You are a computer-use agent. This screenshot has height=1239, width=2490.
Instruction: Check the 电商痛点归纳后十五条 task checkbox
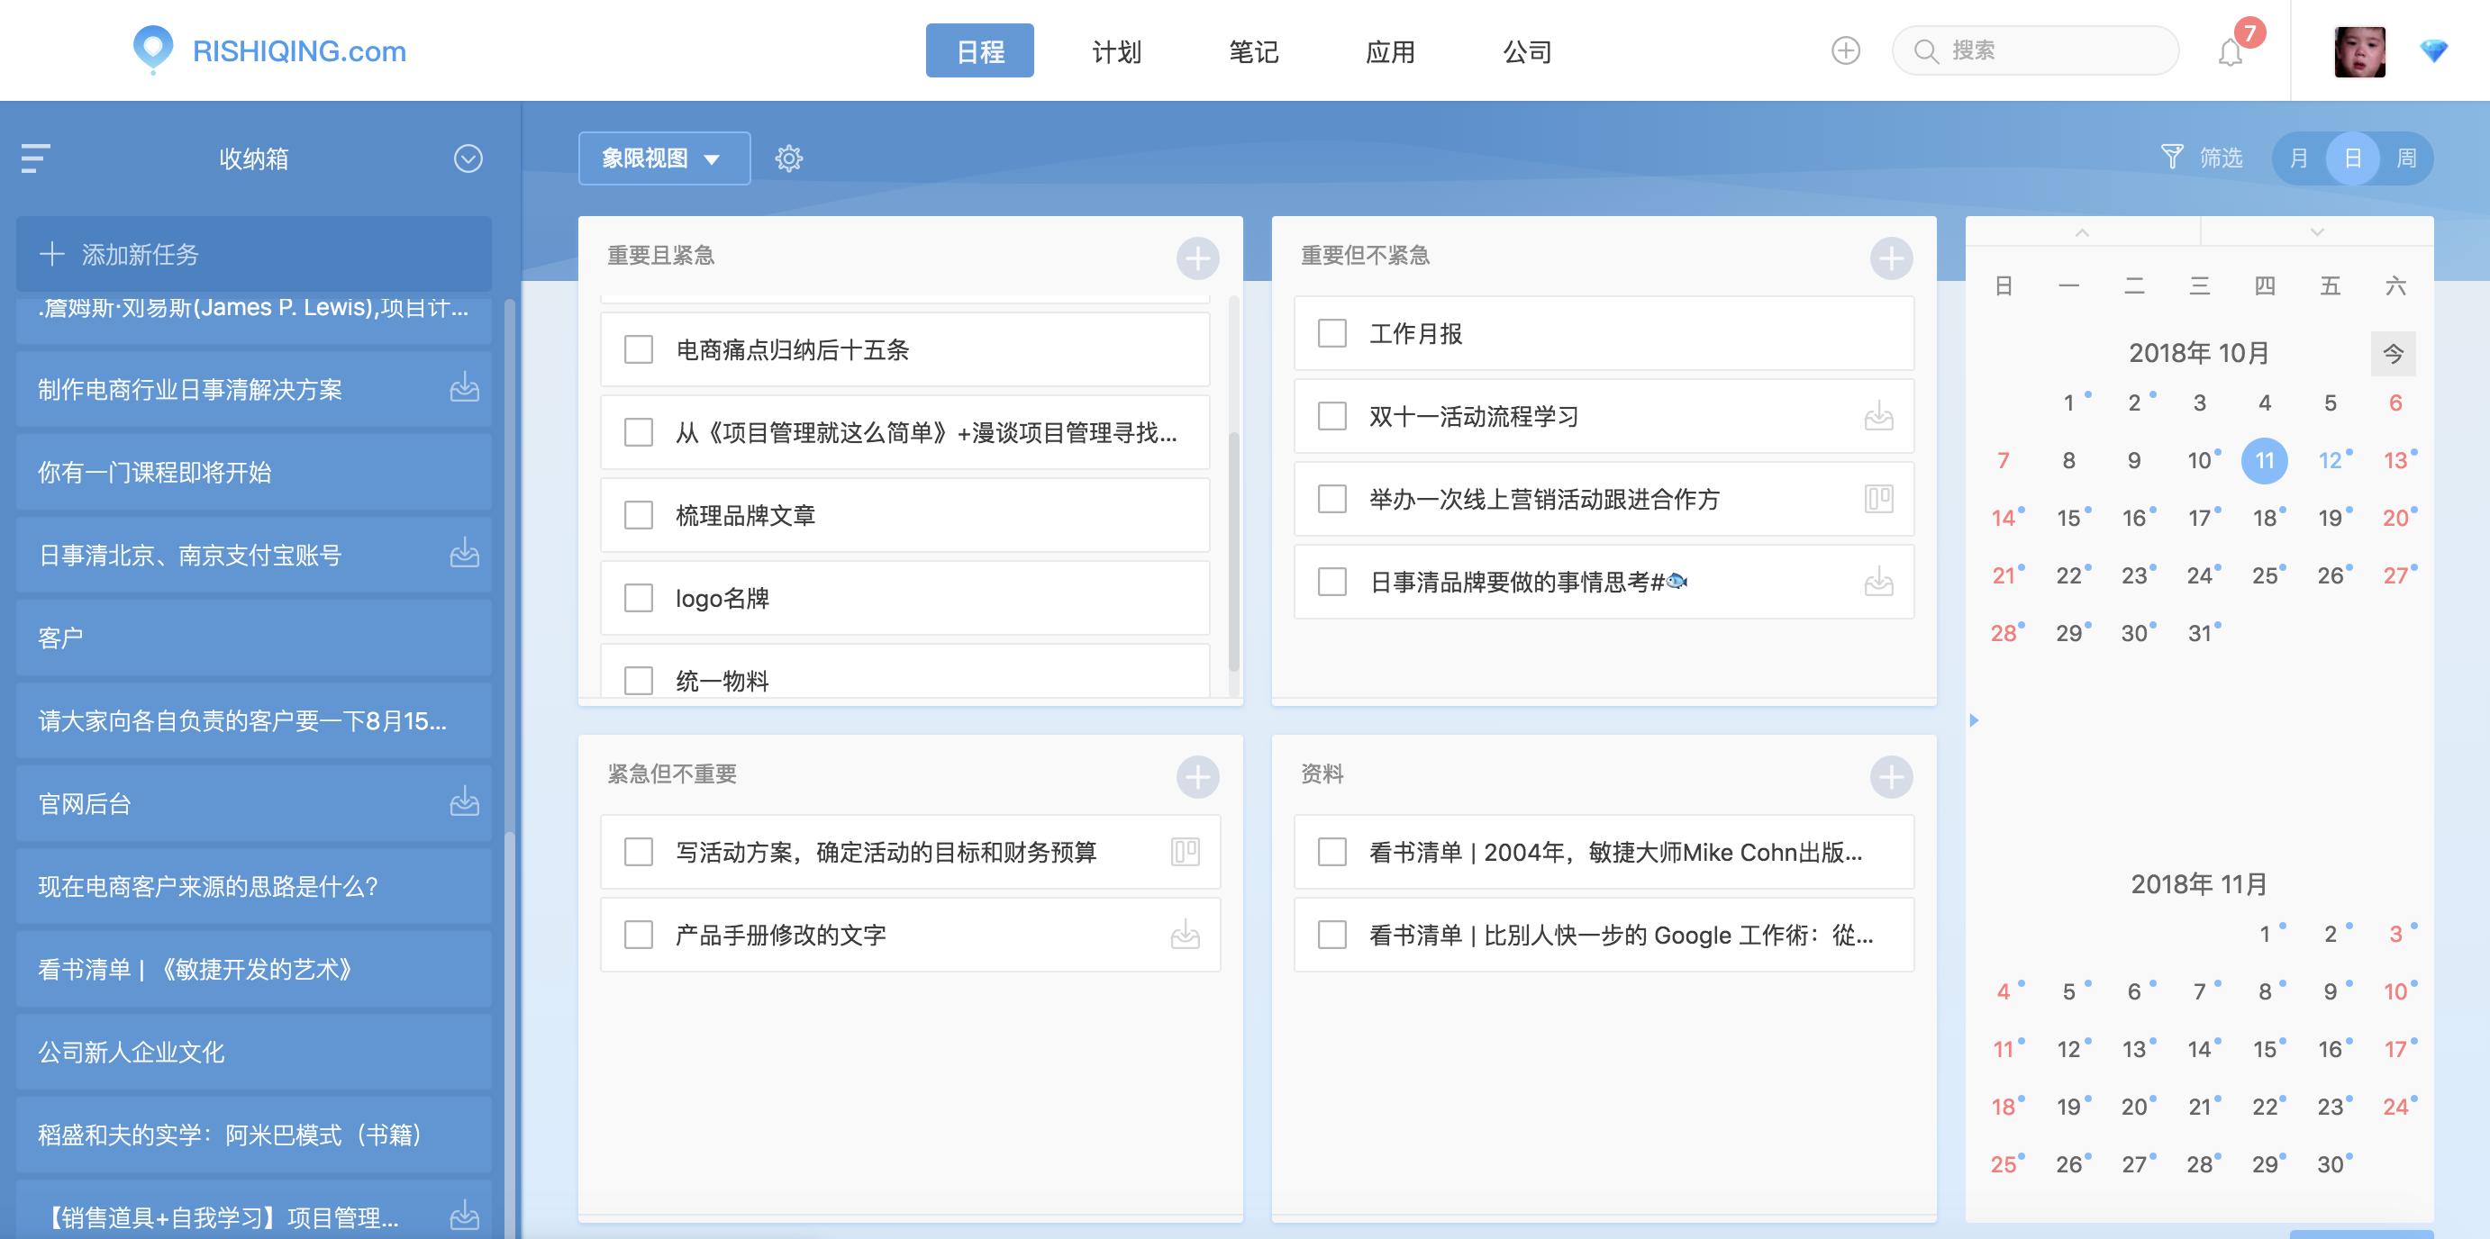[x=639, y=350]
